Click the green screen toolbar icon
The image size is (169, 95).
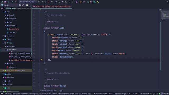[x=95, y=2]
